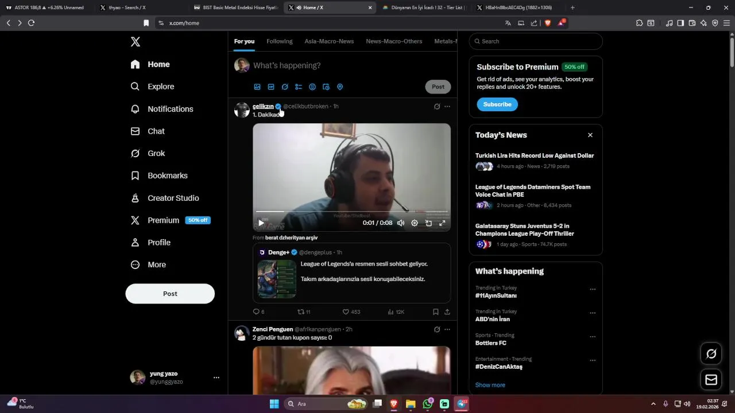Click the Subscribe button for Premium

[x=497, y=104]
